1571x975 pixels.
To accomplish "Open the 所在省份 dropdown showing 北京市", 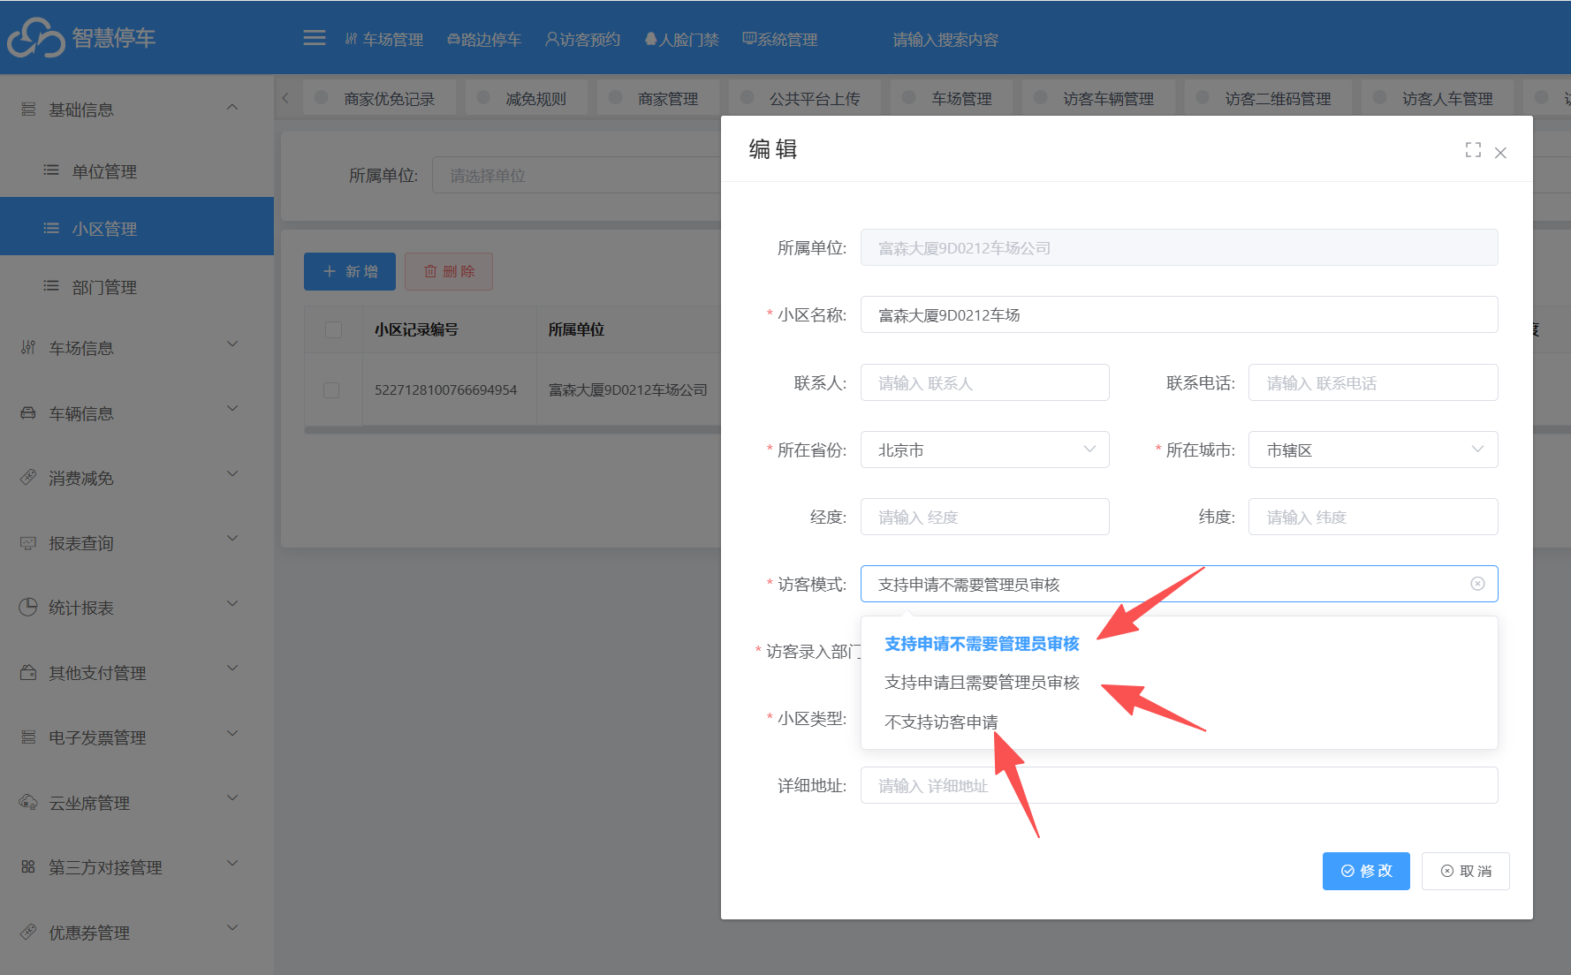I will point(984,450).
